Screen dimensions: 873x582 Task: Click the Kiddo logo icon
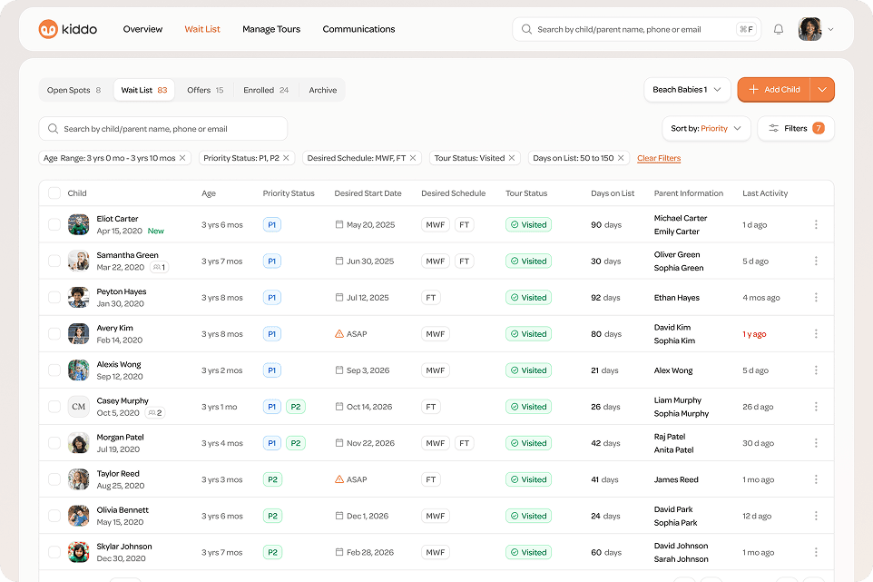tap(48, 29)
